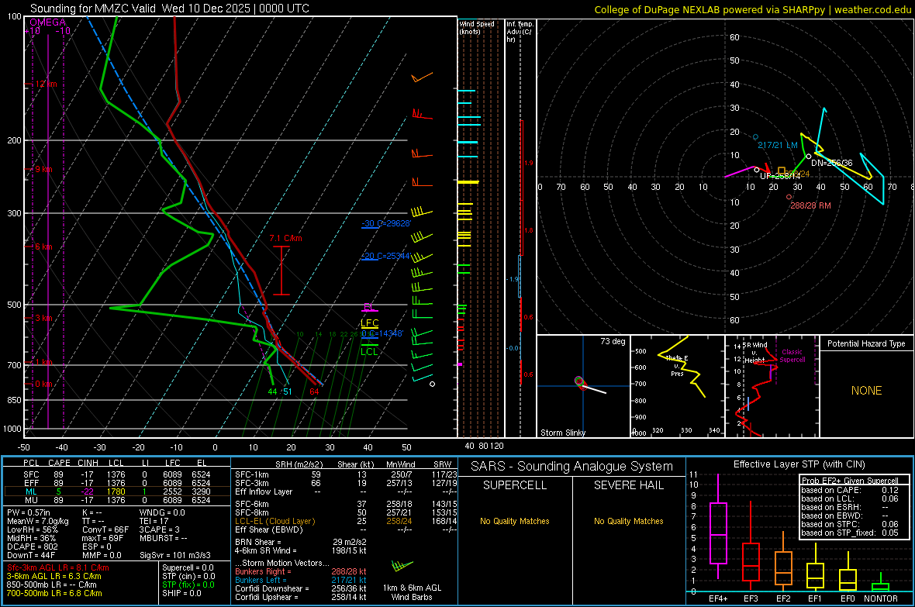Click the SARS - Sounding Analogue System title
The height and width of the screenshot is (607, 915).
click(x=572, y=467)
